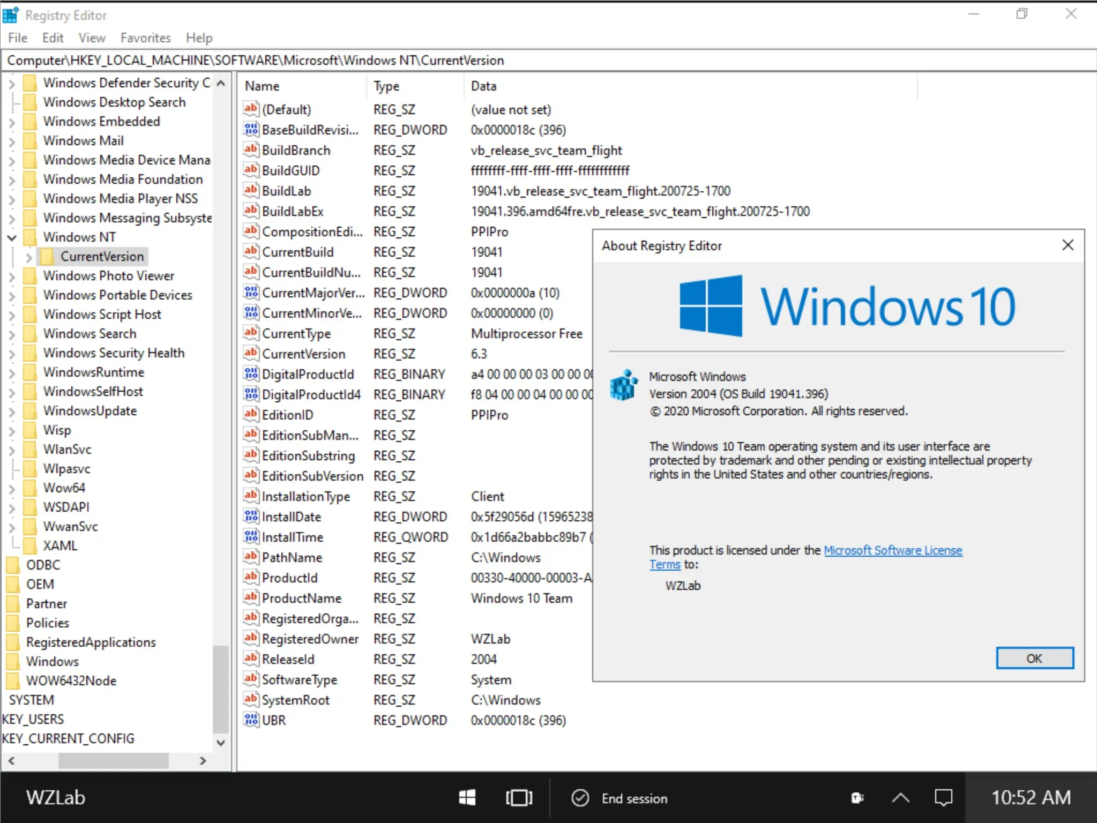
Task: Click the registry path address bar
Action: [x=549, y=60]
